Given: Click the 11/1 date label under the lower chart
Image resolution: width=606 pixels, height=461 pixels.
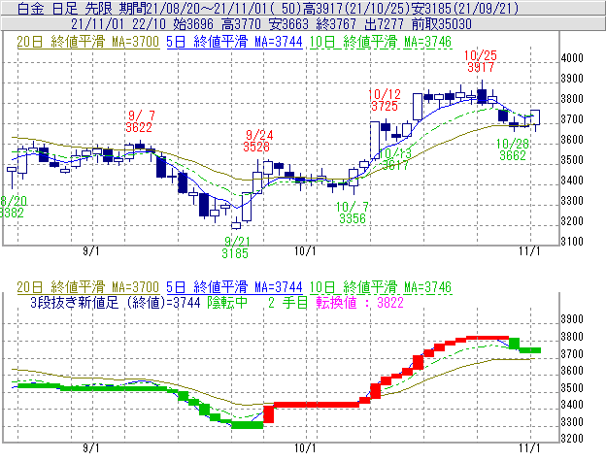Looking at the screenshot, I should click(x=529, y=447).
